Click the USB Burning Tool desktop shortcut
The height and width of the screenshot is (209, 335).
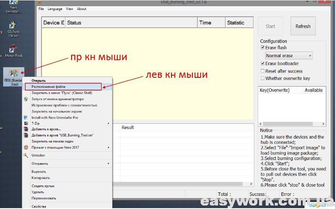[x=13, y=76]
